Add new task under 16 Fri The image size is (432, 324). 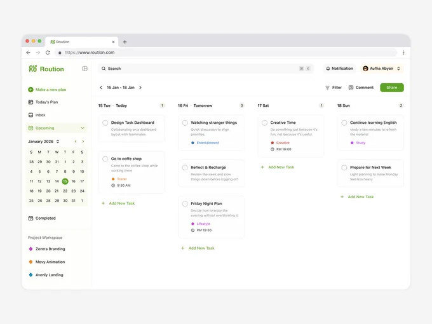pyautogui.click(x=198, y=248)
